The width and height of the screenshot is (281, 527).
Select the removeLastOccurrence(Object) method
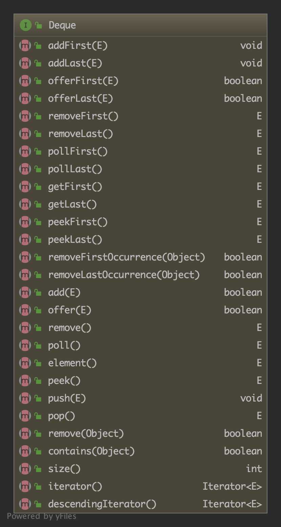pyautogui.click(x=124, y=275)
